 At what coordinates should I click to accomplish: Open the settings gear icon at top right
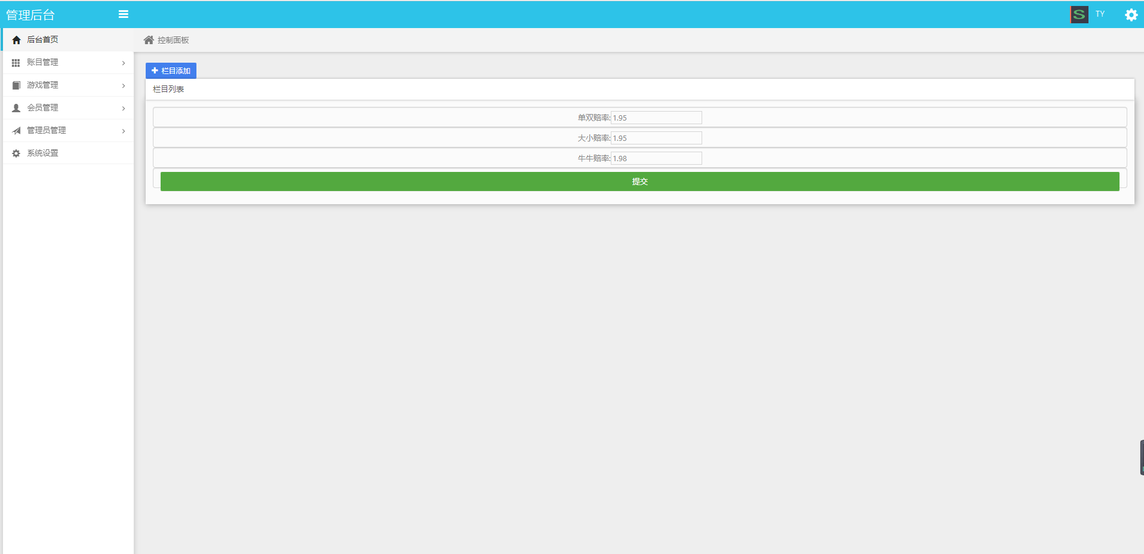1131,15
